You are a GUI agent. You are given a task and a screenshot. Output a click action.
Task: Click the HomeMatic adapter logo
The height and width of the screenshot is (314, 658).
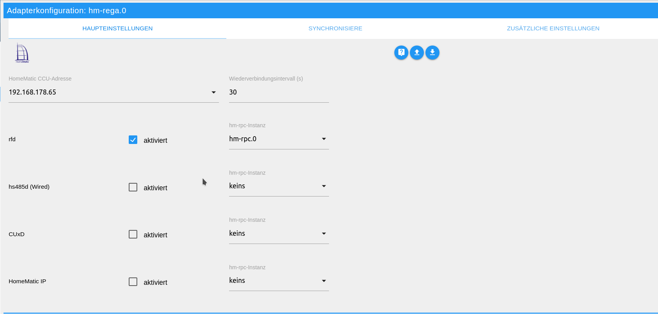click(22, 54)
